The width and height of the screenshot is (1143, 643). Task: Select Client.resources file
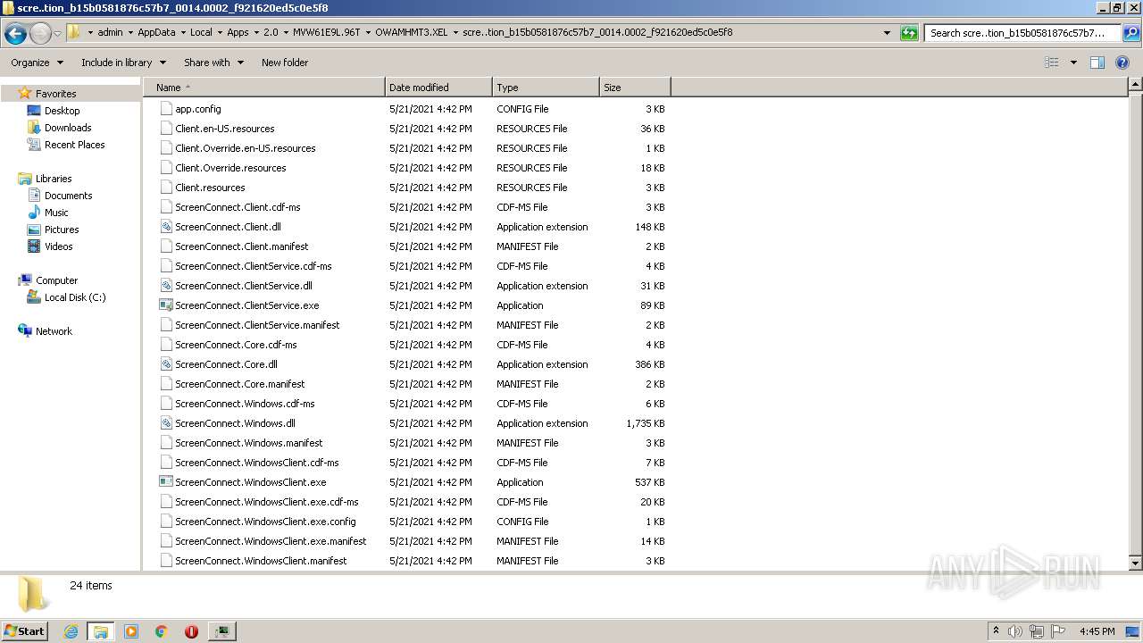(x=210, y=188)
